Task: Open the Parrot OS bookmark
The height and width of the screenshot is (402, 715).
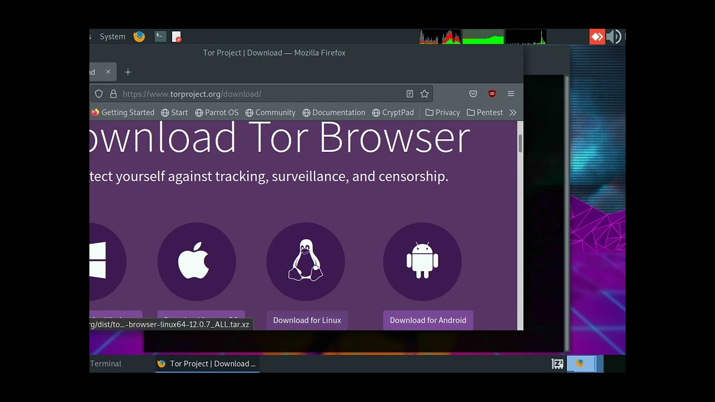Action: tap(217, 112)
